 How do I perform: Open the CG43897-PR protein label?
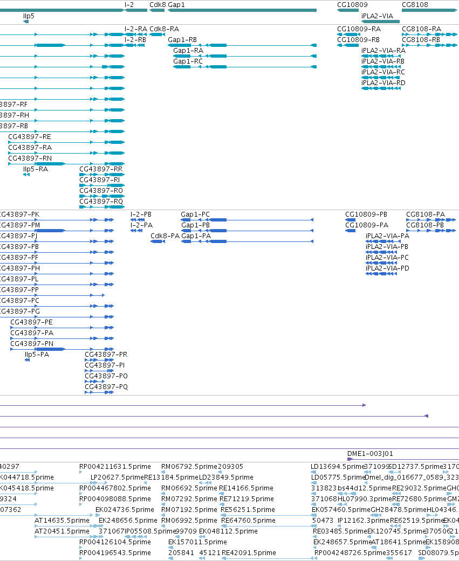pos(106,354)
